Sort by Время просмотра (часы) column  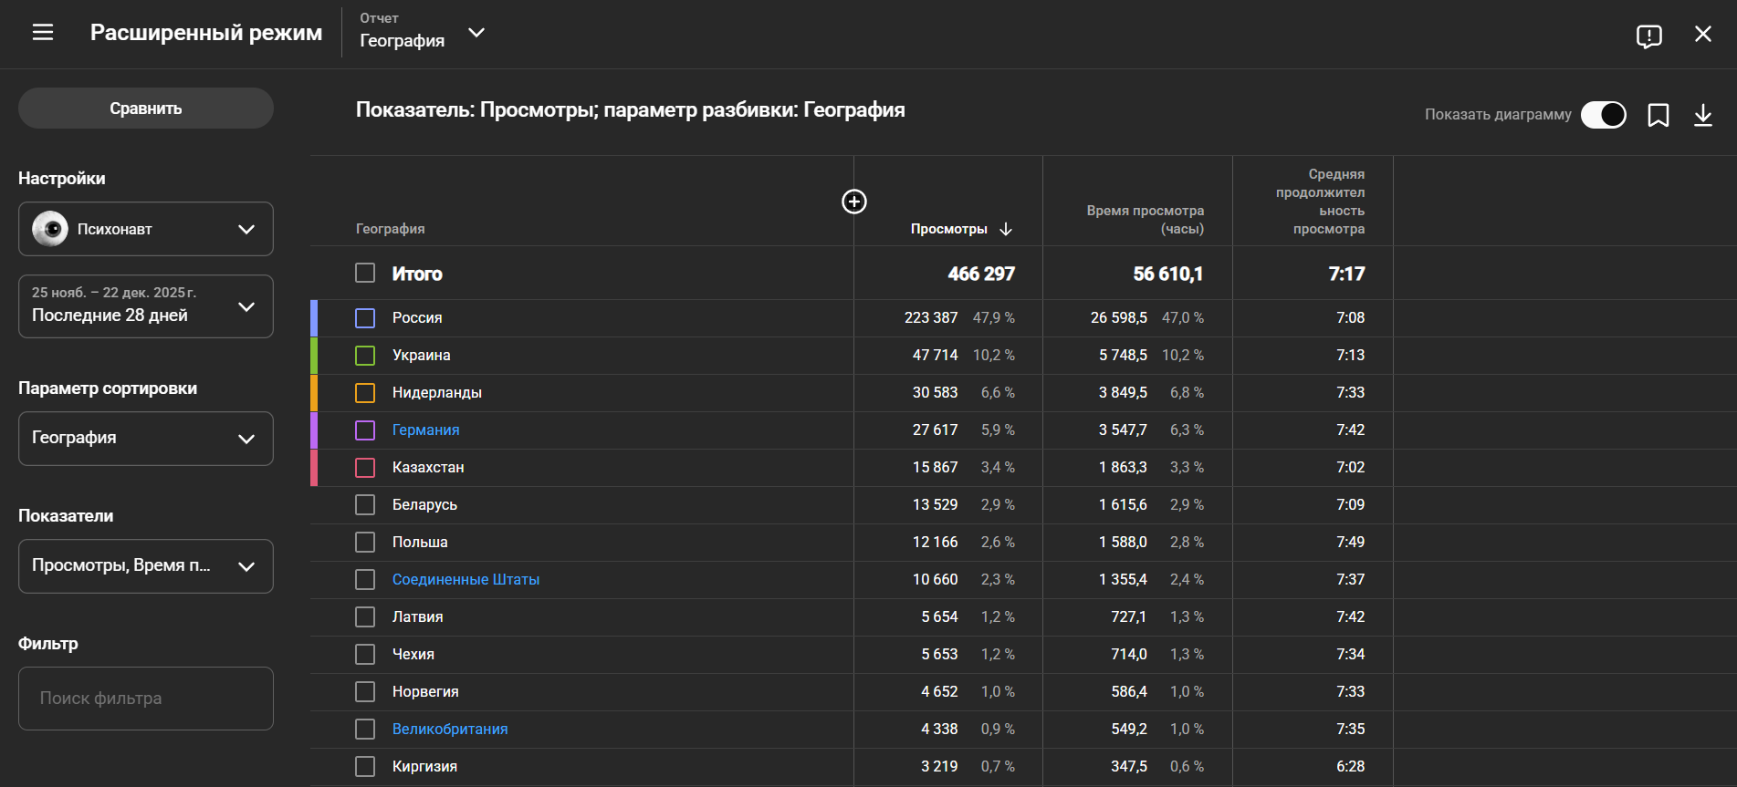click(x=1145, y=220)
